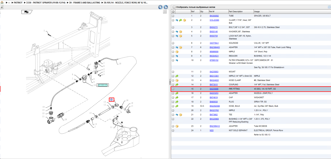Click highlighted callout beside filter strainer 10
The width and height of the screenshot is (331, 159).
pyautogui.click(x=103, y=85)
